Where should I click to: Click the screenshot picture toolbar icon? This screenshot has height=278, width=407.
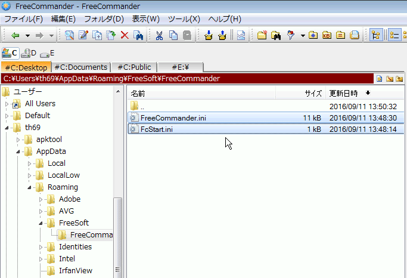(x=241, y=35)
